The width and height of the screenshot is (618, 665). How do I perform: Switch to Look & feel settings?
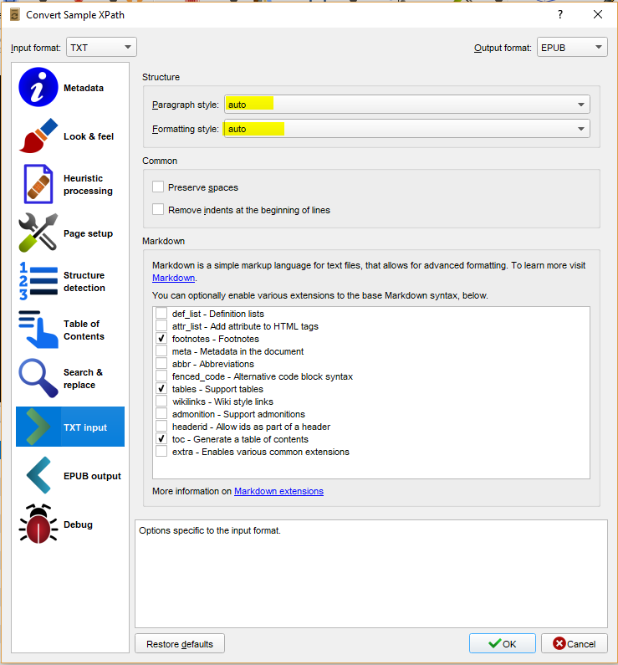pos(70,136)
